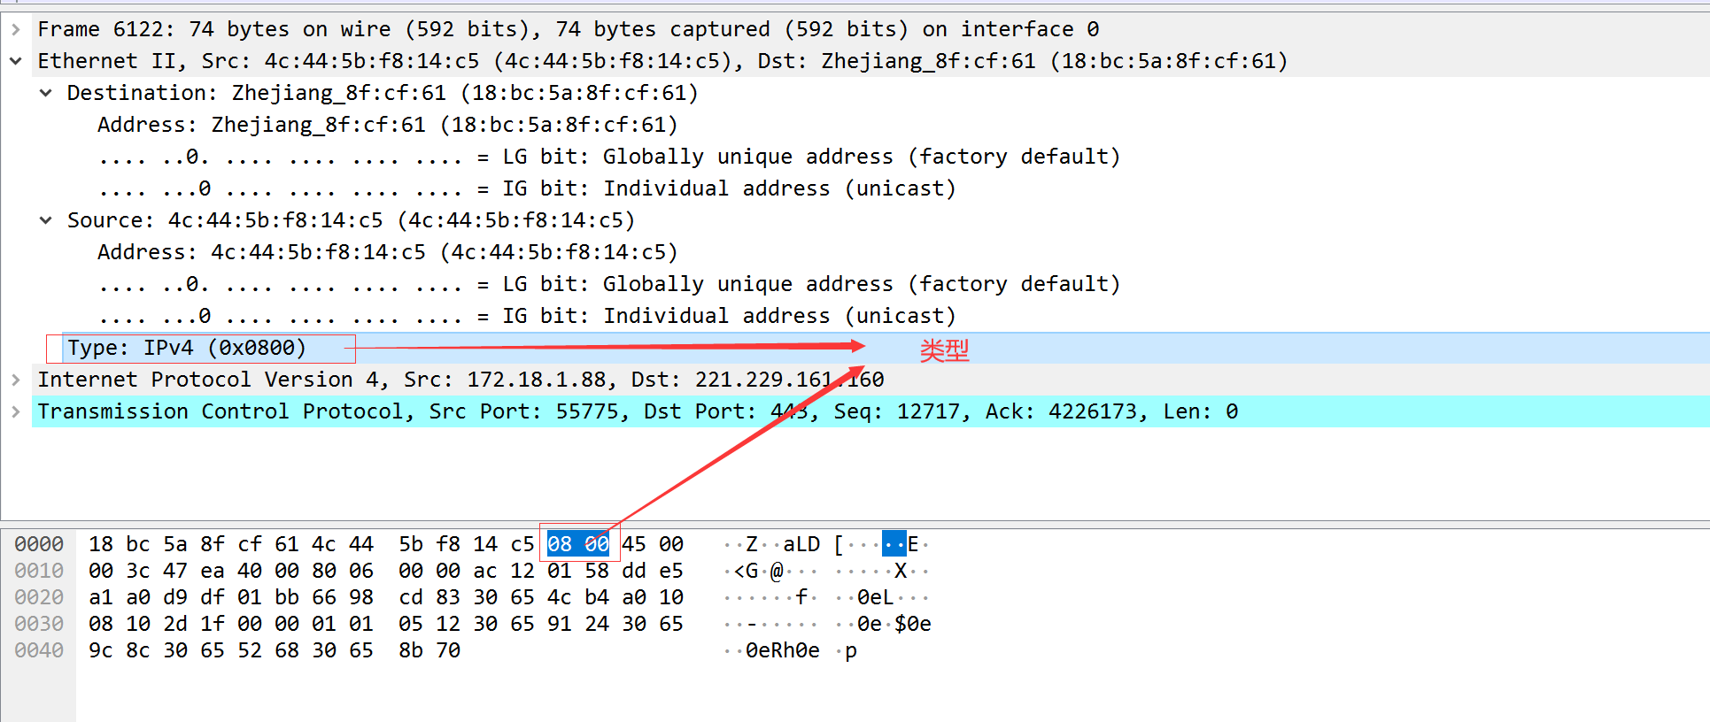
Task: Click hex offset 0000
Action: click(x=39, y=544)
